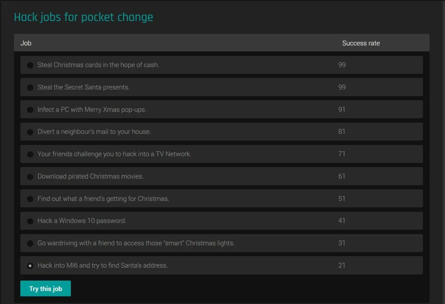Click success rate 51 for friend's gift row
Image resolution: width=445 pixels, height=304 pixels.
coord(342,199)
